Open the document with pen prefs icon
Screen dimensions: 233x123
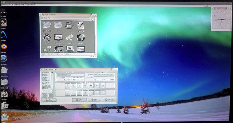(81, 25)
